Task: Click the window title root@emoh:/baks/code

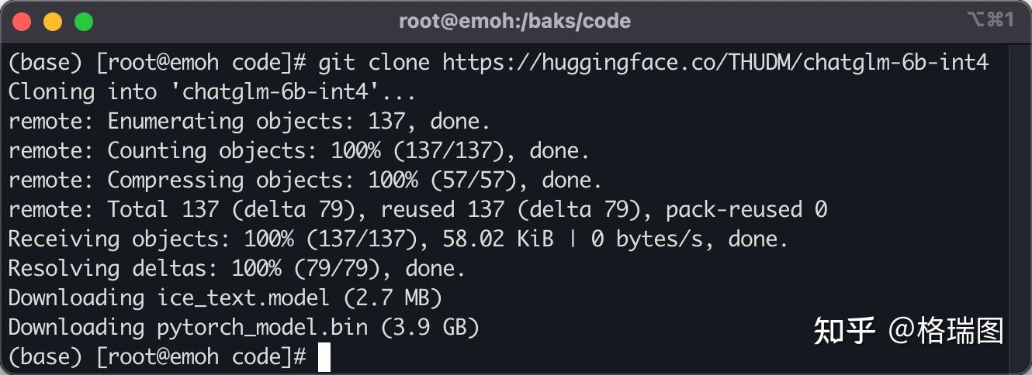Action: 514,21
